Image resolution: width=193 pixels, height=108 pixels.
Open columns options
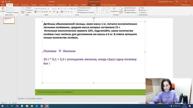point(72,12)
